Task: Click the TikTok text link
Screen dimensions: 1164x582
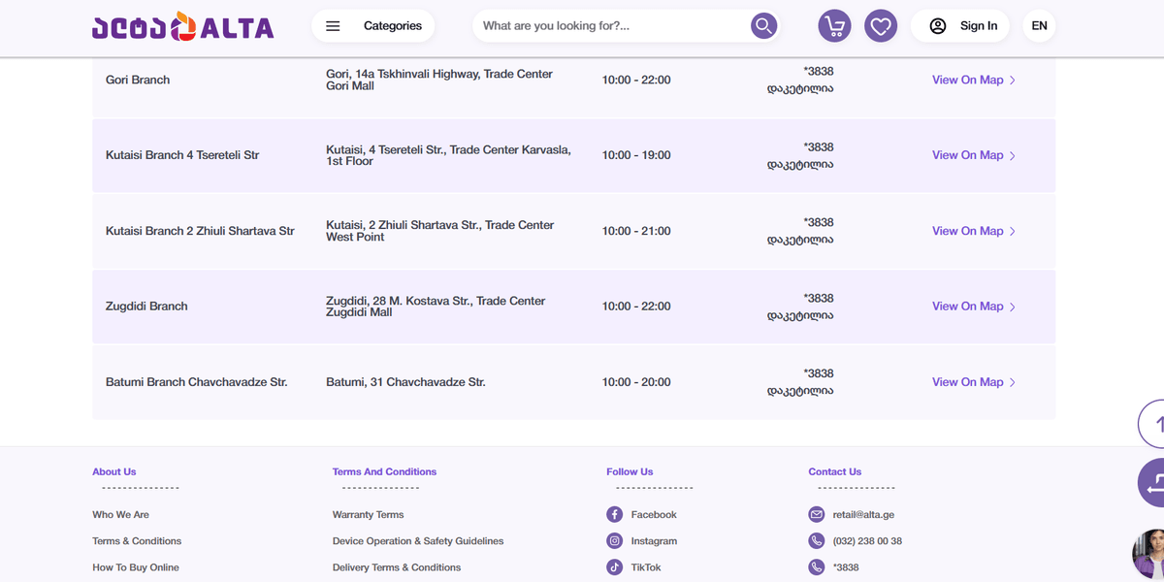Action: point(646,567)
